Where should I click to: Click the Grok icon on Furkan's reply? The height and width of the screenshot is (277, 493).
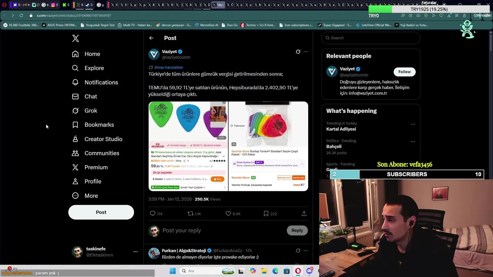298,250
